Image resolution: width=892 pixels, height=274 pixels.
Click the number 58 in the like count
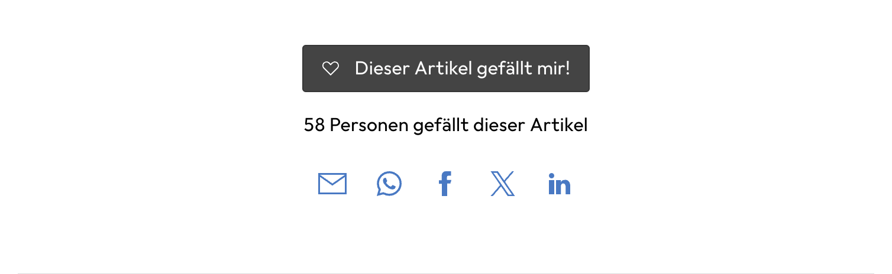tap(314, 125)
